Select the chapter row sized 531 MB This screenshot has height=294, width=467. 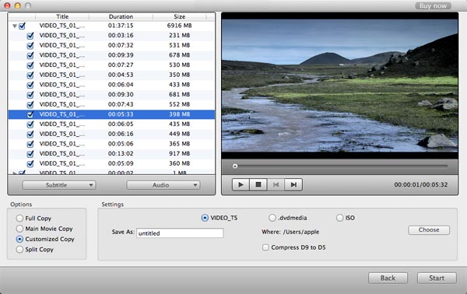[111, 46]
